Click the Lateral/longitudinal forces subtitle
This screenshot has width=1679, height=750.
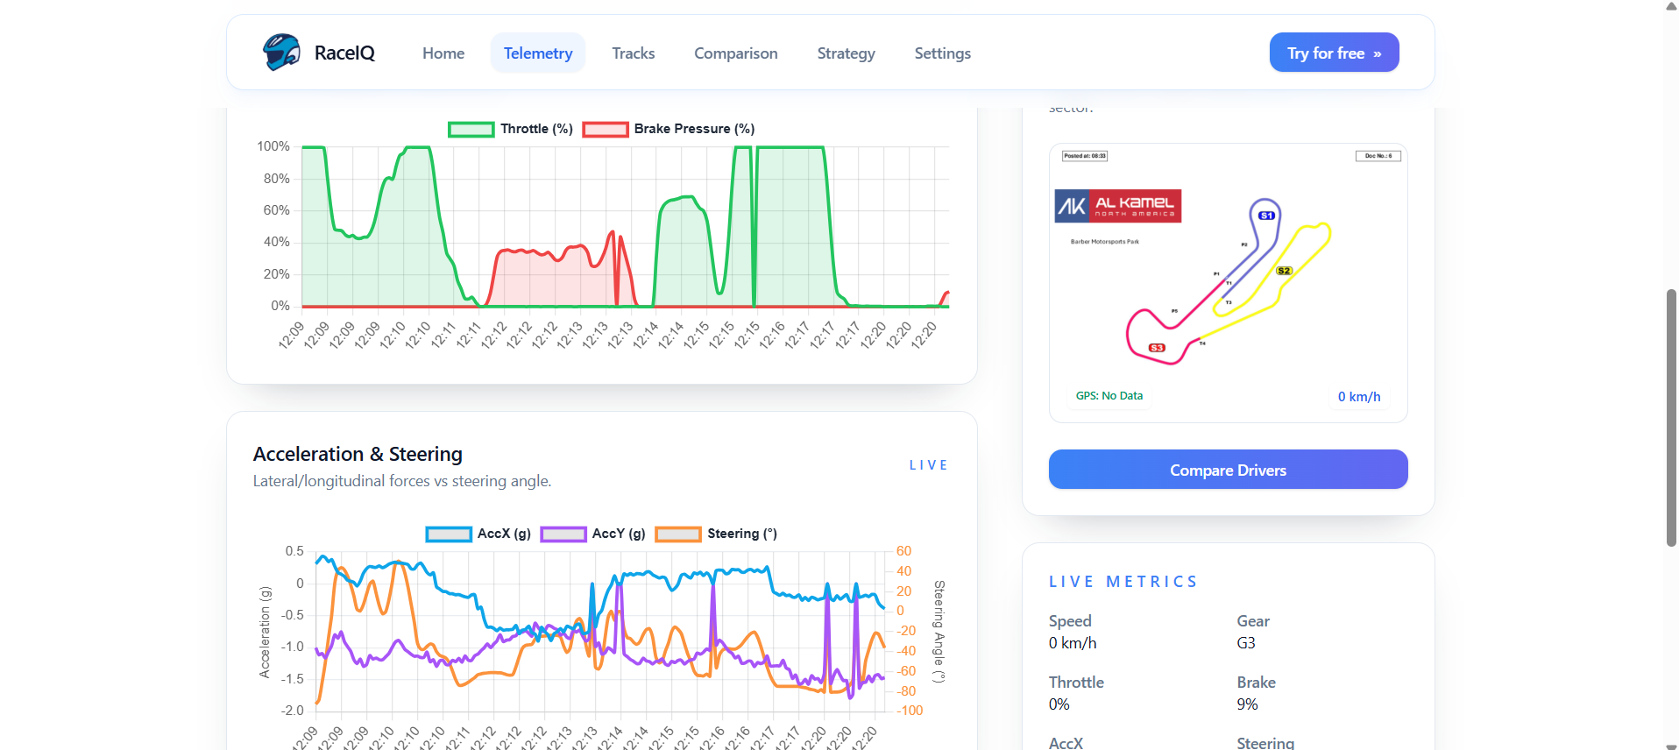point(402,481)
